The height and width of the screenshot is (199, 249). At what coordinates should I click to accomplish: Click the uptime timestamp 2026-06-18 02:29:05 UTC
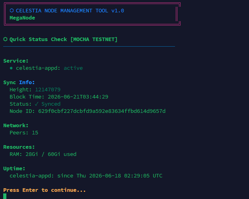pos(126,176)
